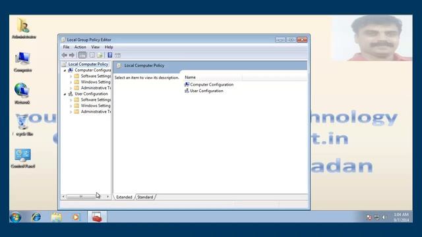Switch to the Standard tab
Screen dimensions: 422x237
tap(145, 197)
